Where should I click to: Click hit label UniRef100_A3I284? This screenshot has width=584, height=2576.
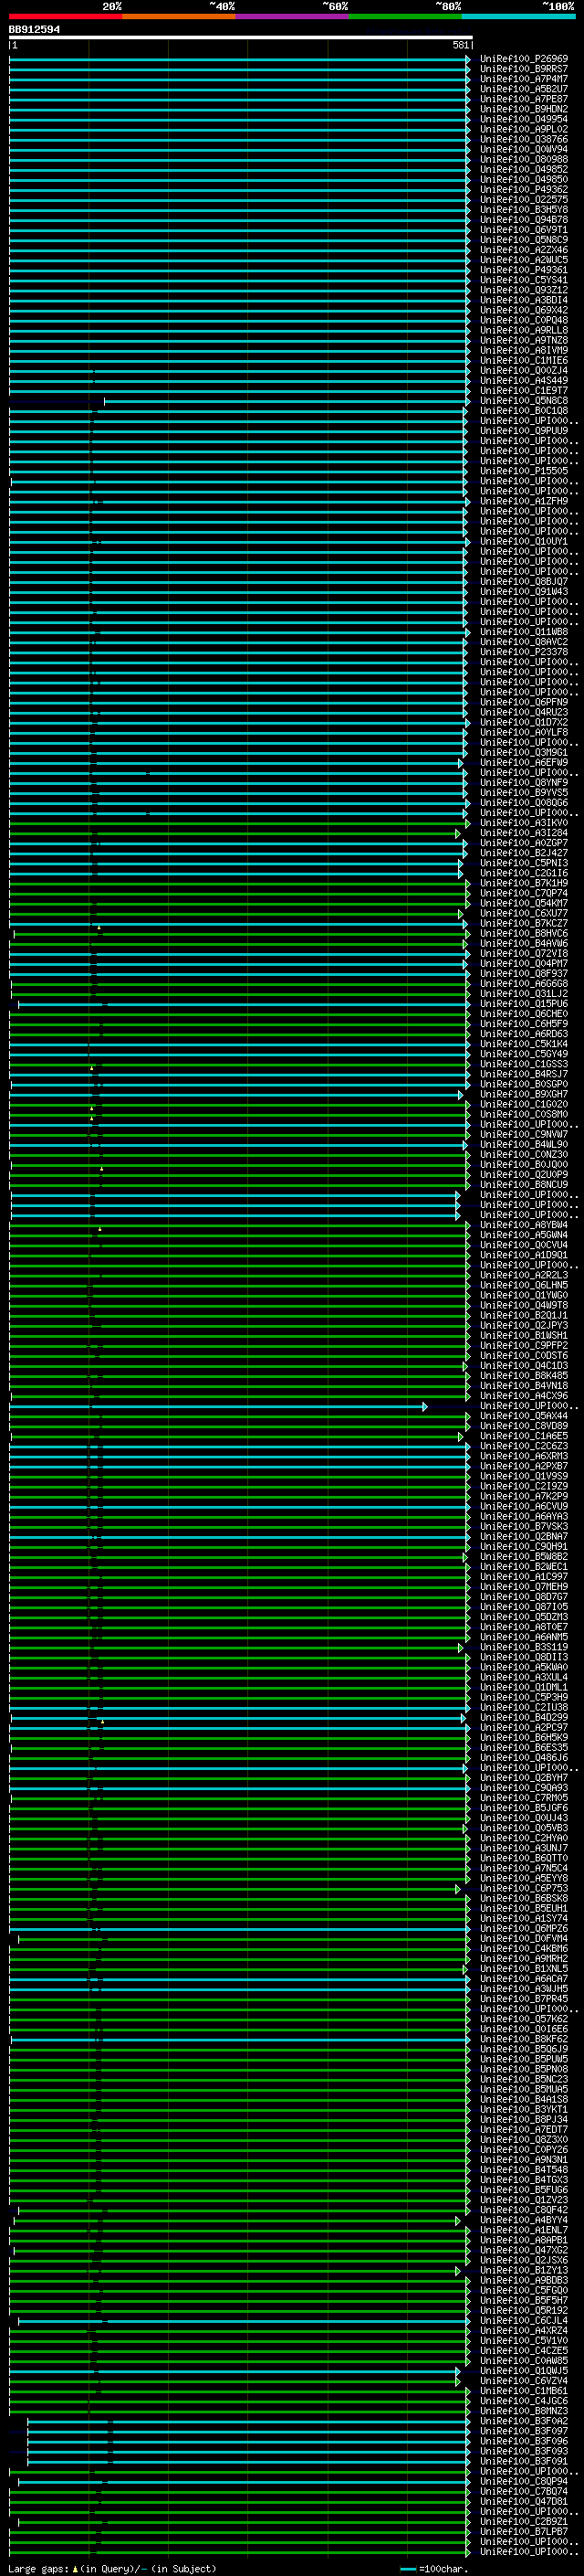point(524,833)
